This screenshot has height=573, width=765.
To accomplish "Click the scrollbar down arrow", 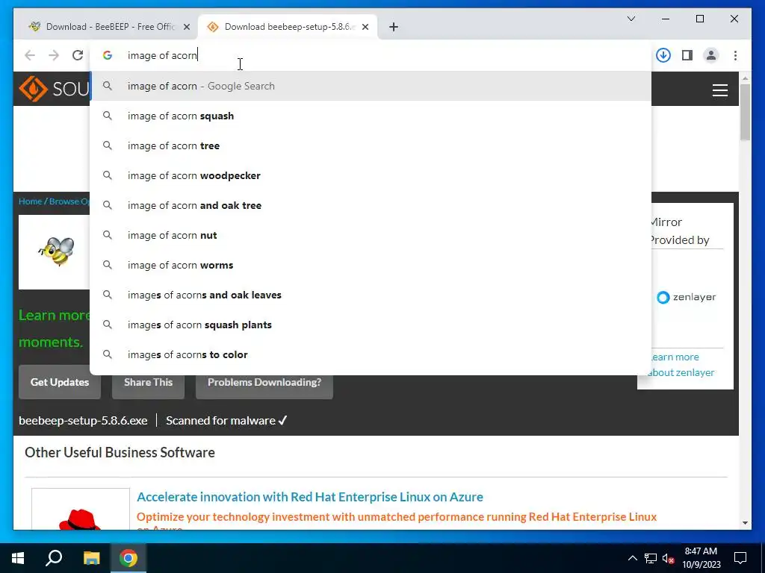I will tap(745, 523).
